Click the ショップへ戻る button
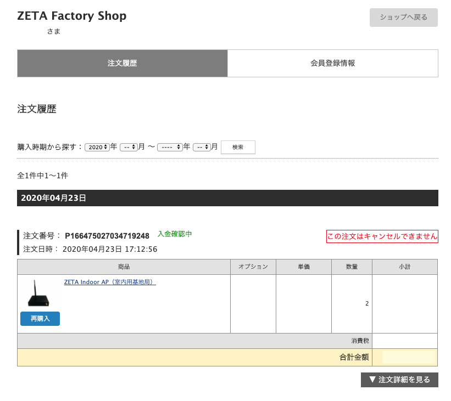The image size is (451, 401). point(403,18)
